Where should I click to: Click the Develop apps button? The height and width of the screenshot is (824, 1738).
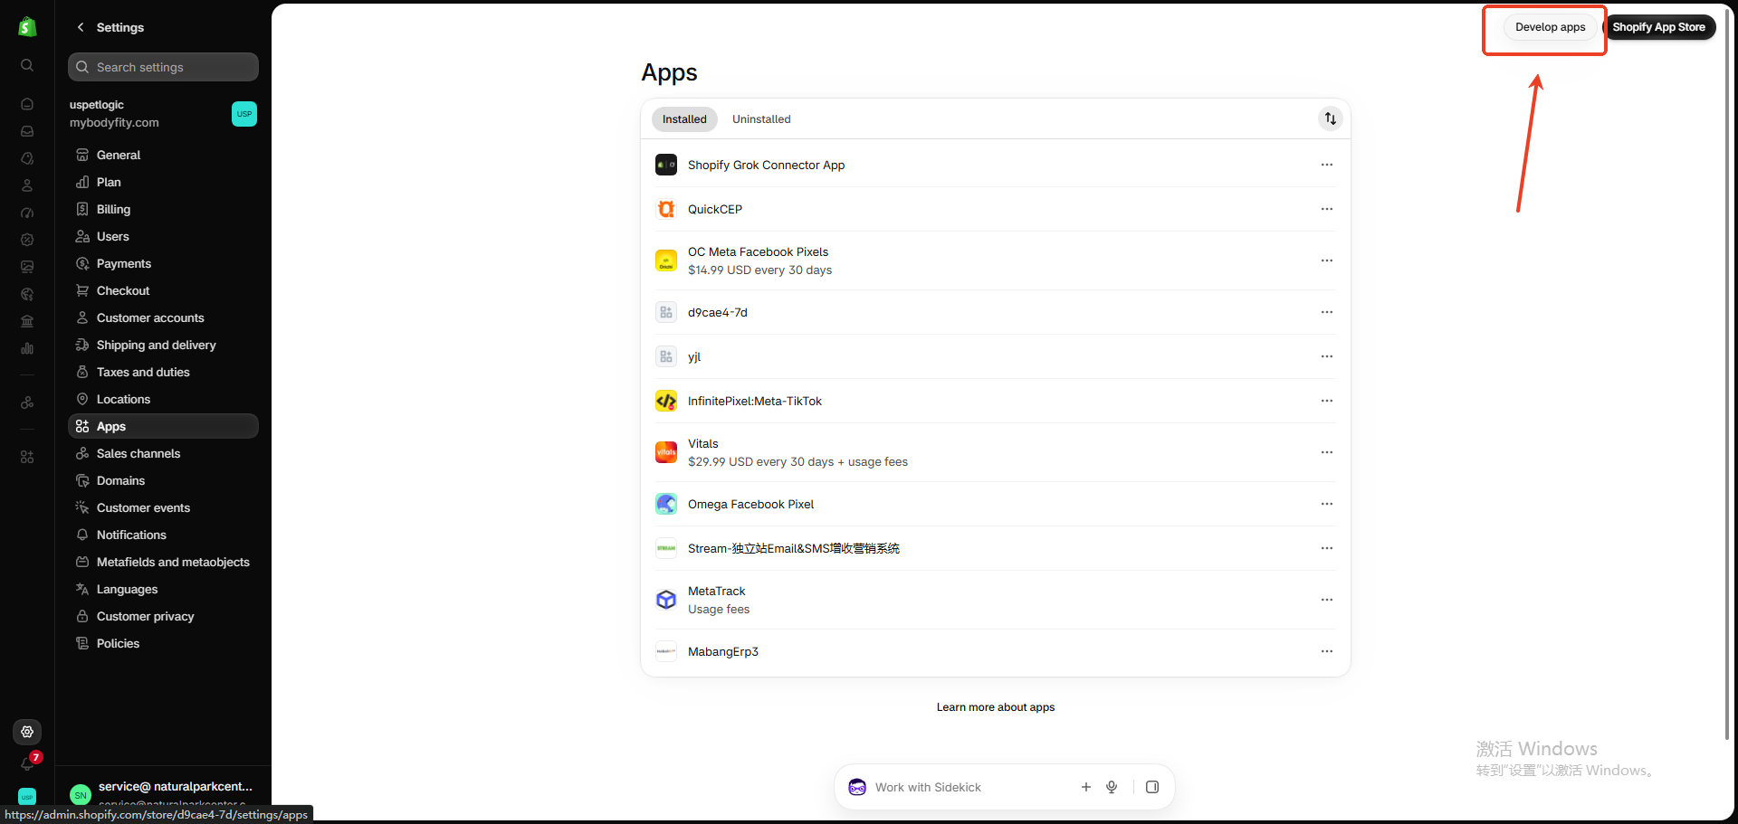1550,27
